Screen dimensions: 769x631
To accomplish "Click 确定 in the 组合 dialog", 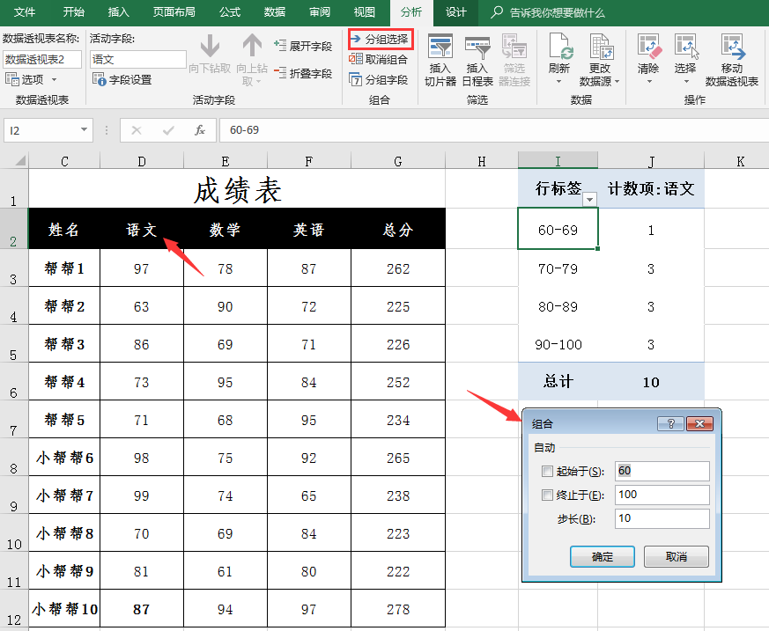I will pos(603,556).
